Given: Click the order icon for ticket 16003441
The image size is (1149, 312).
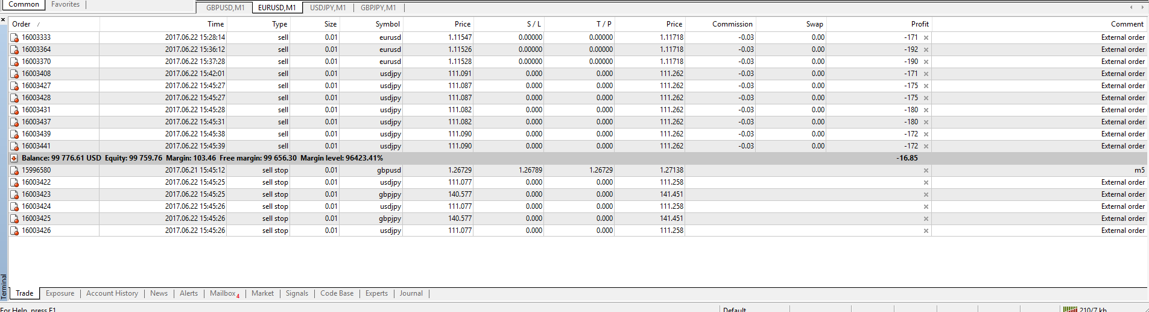Looking at the screenshot, I should tap(14, 146).
